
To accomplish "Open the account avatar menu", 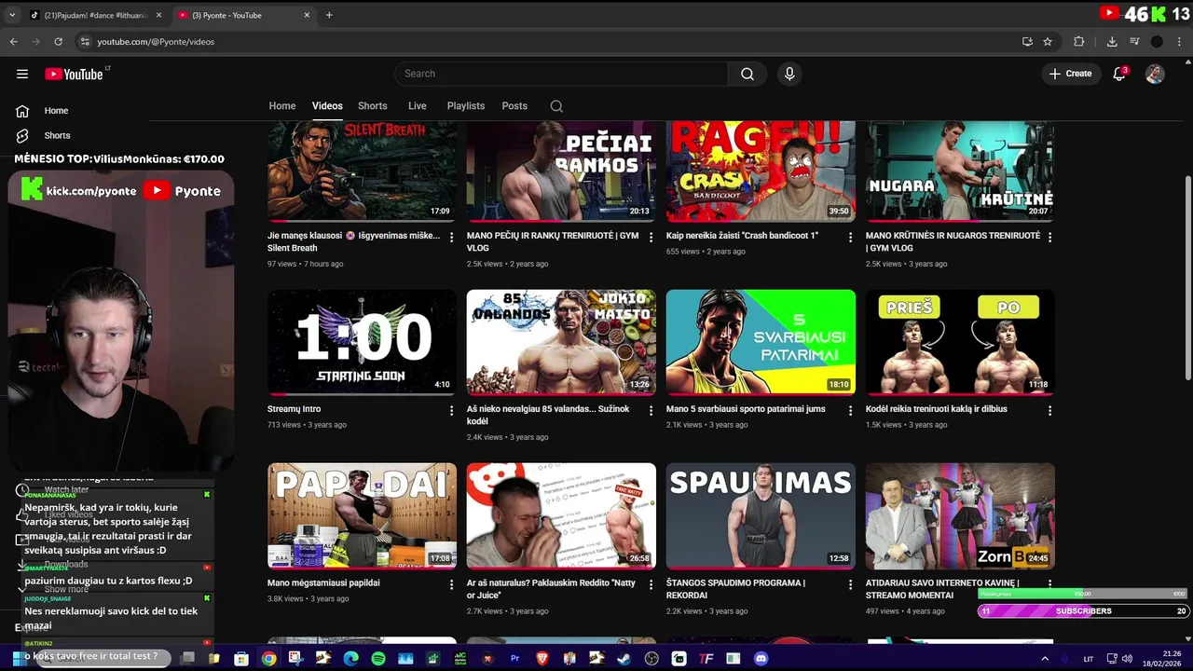I will point(1155,74).
